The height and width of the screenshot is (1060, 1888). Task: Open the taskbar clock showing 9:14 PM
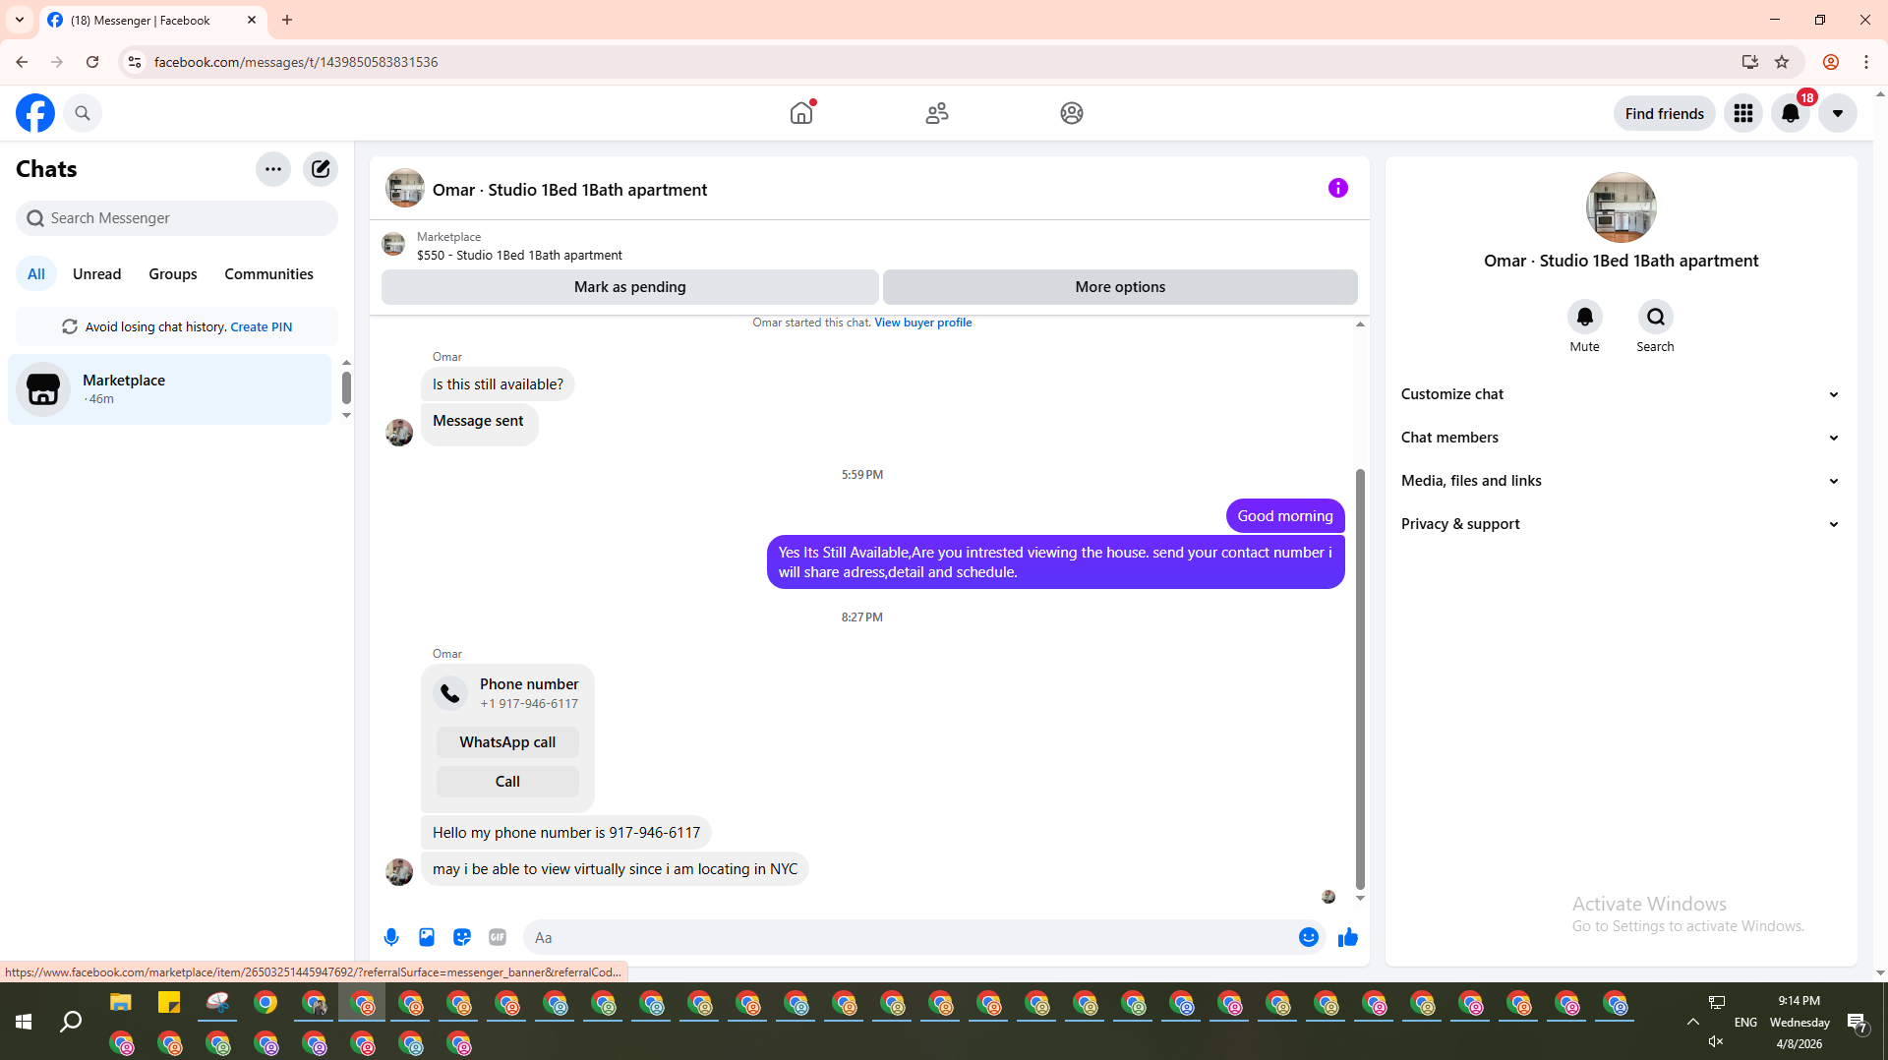click(1799, 1022)
